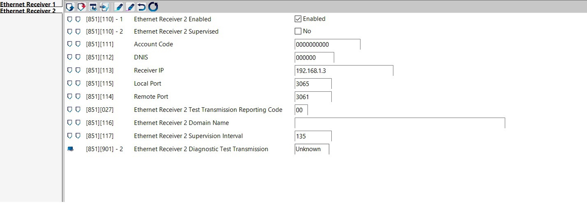Click the Remote Port field showing 3061
This screenshot has width=587, height=222.
(x=313, y=97)
